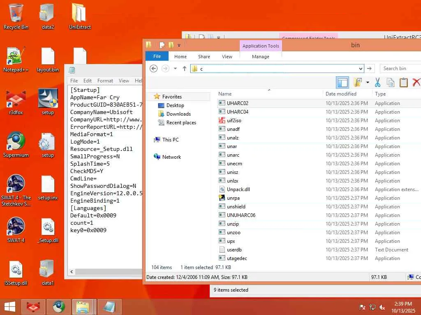Open the UniExtract folder on desktop
Viewport: 421px width, 315px height.
click(x=80, y=16)
